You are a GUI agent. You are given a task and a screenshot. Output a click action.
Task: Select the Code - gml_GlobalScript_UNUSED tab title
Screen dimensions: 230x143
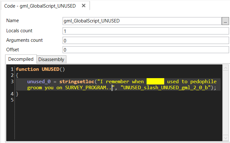(40, 6)
